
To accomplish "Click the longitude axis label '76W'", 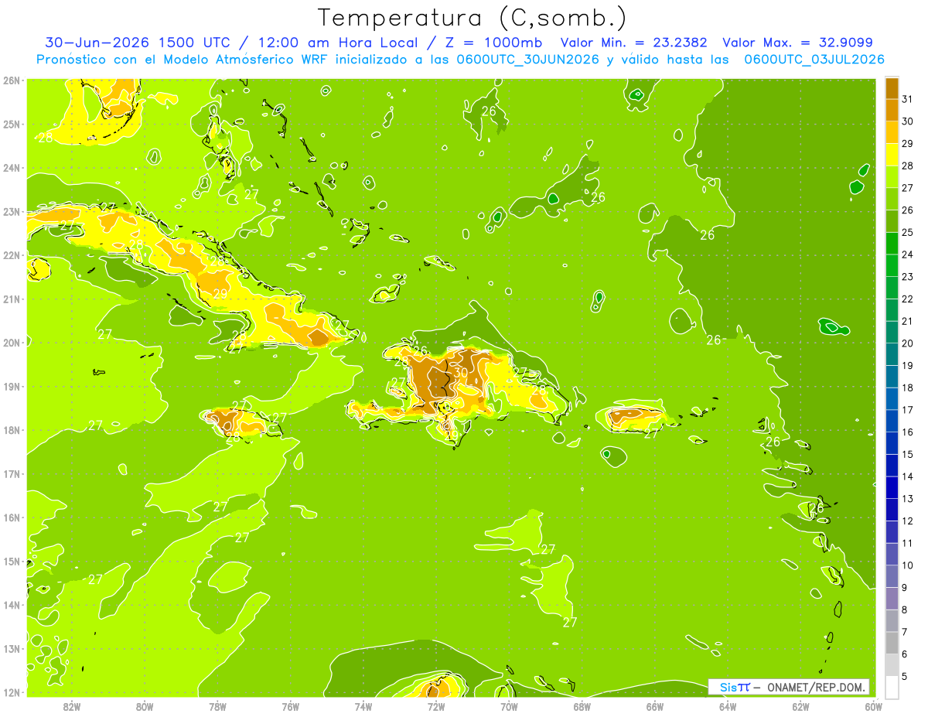I will tap(291, 706).
